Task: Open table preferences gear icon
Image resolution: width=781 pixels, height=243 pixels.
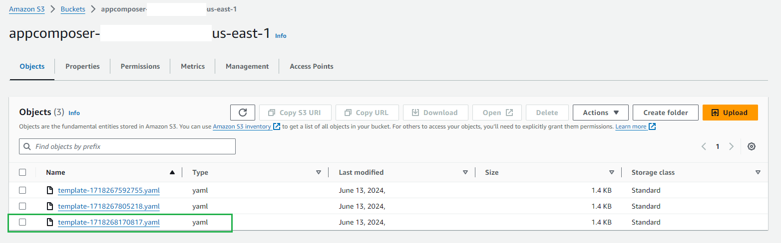Action: [752, 146]
